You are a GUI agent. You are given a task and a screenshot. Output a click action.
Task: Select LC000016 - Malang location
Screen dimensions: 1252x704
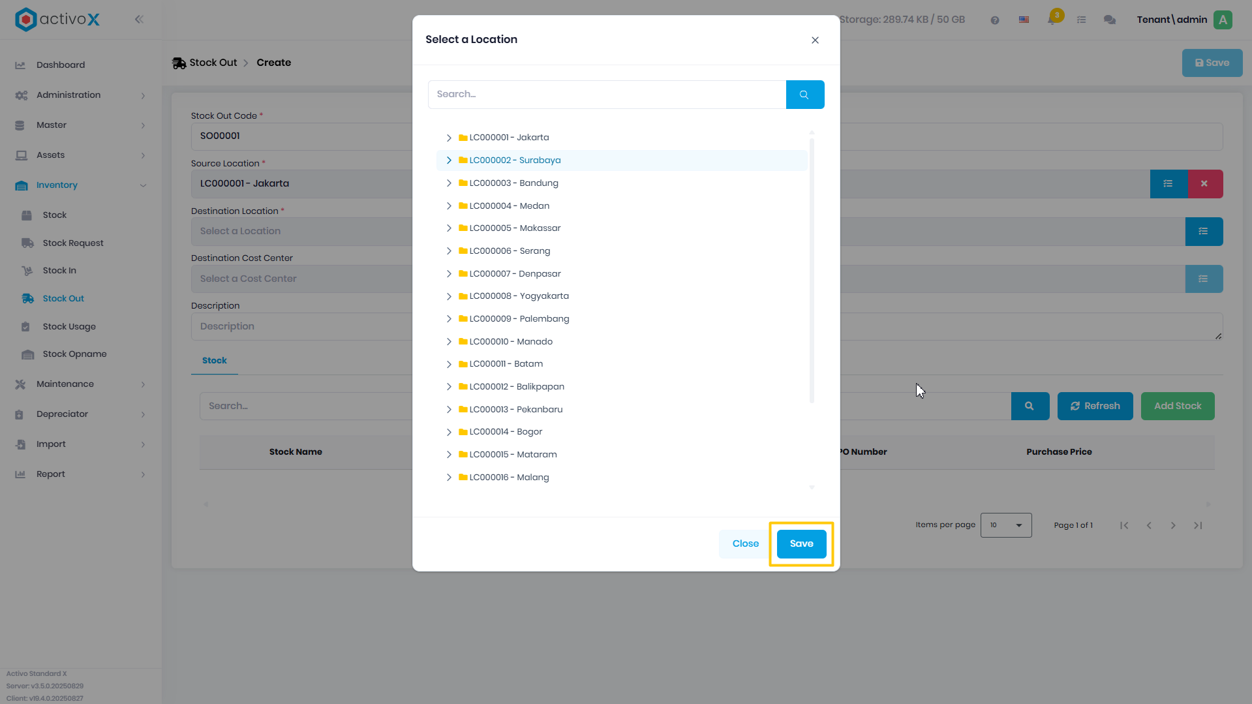(509, 478)
